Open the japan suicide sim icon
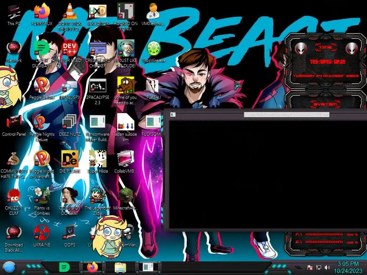367x275 pixels. point(125,128)
